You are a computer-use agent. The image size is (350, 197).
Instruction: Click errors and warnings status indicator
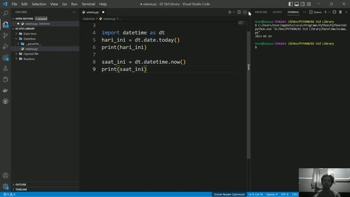click(x=9, y=194)
